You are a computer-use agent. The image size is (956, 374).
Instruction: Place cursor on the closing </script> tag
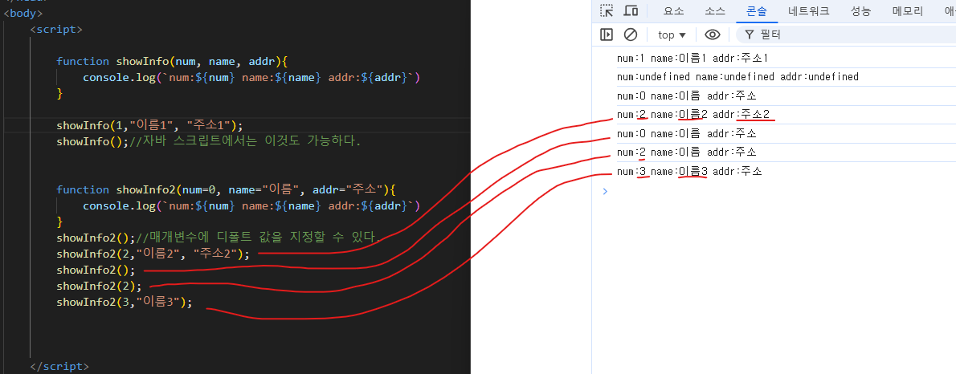59,366
